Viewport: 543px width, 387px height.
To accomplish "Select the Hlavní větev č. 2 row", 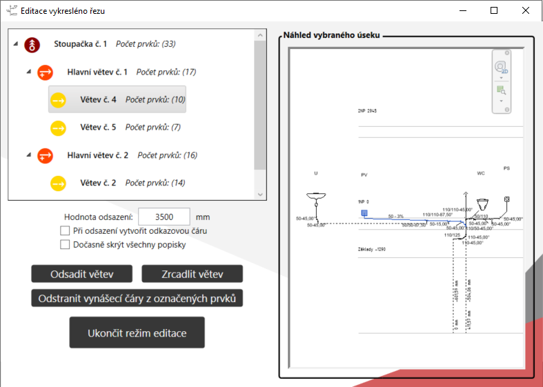I will click(x=117, y=155).
